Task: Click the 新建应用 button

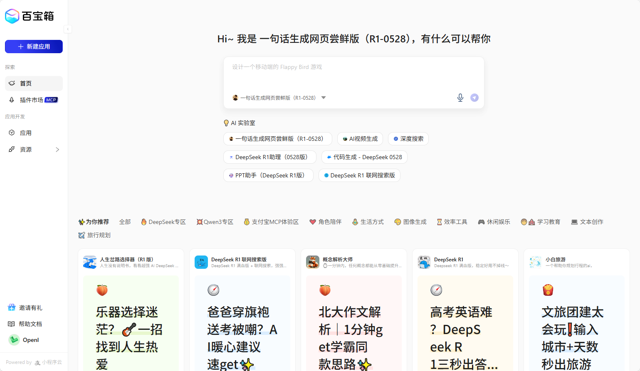Action: point(34,47)
